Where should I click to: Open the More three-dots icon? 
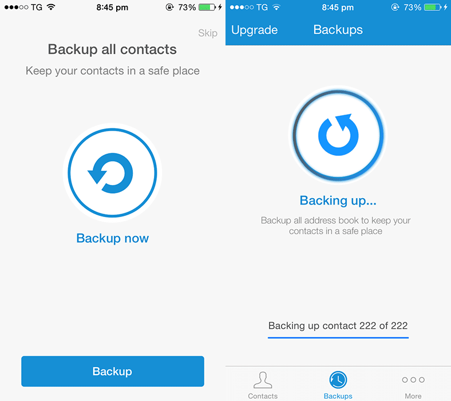point(413,380)
